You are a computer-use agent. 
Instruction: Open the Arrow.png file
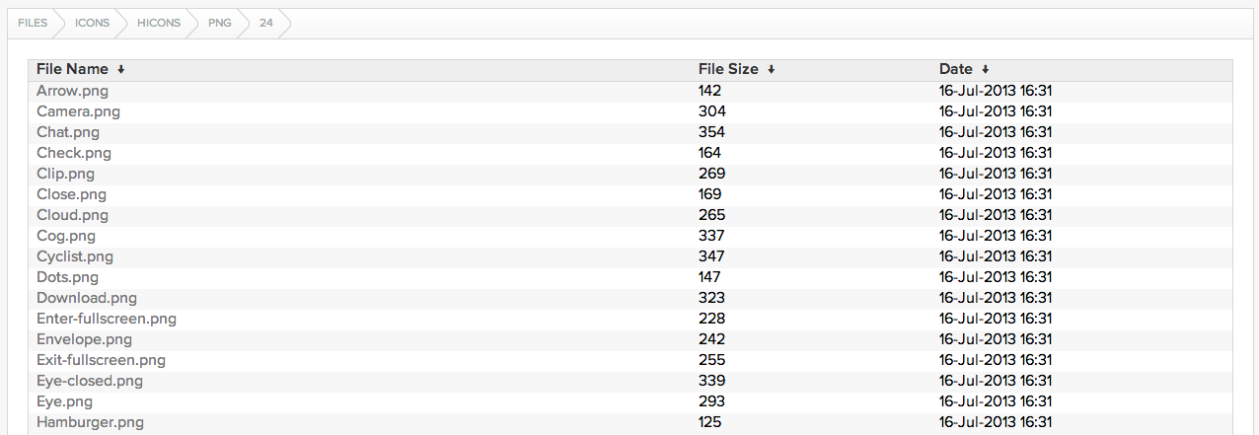tap(72, 91)
